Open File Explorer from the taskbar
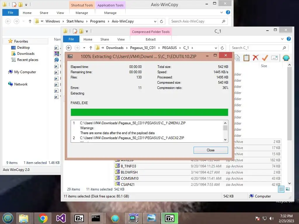299x224 pixels. click(x=24, y=218)
